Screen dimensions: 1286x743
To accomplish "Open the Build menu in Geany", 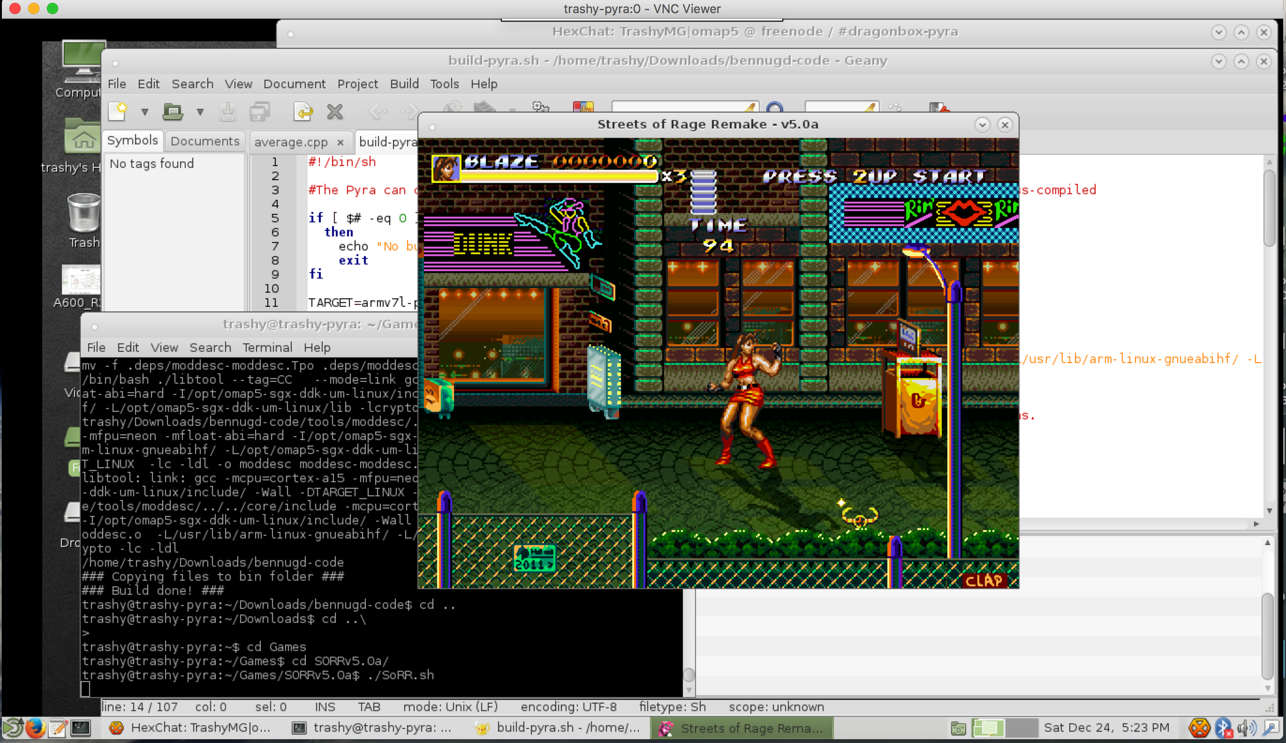I will (404, 83).
